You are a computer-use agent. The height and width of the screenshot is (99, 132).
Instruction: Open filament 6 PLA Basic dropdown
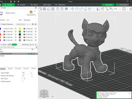click(28, 34)
